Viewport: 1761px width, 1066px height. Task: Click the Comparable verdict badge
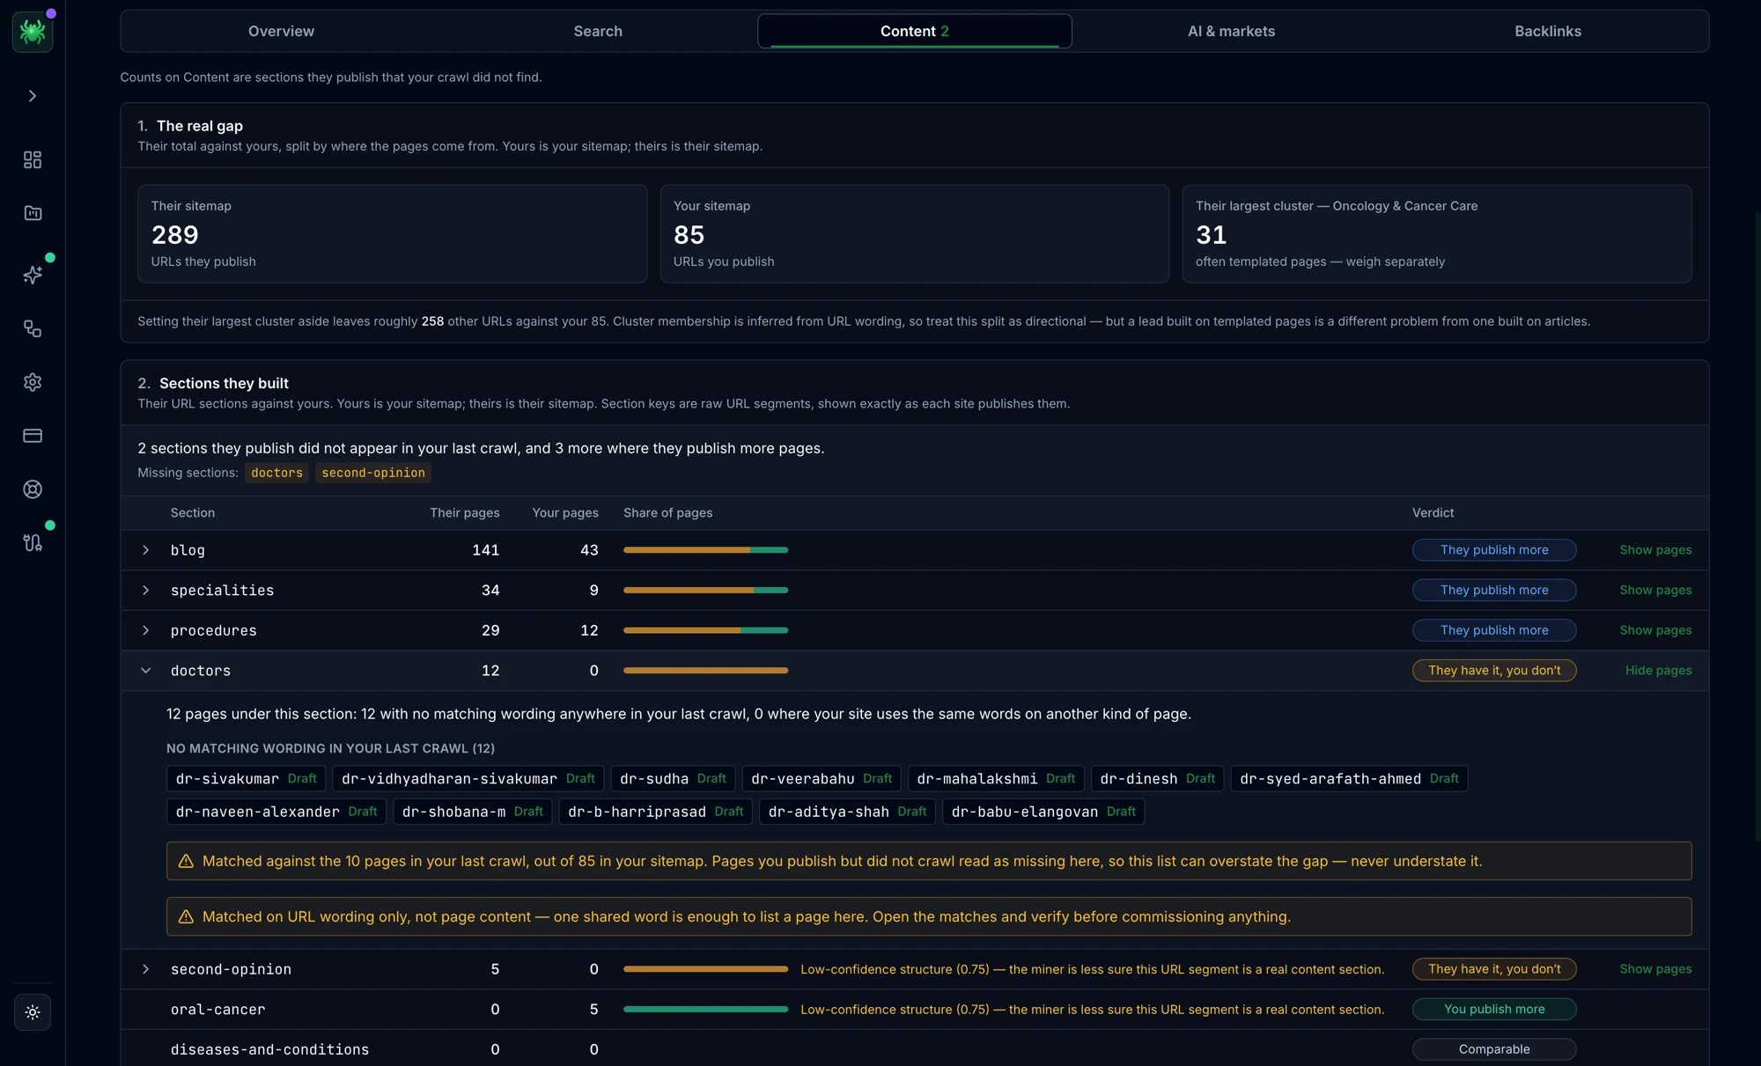[1494, 1049]
